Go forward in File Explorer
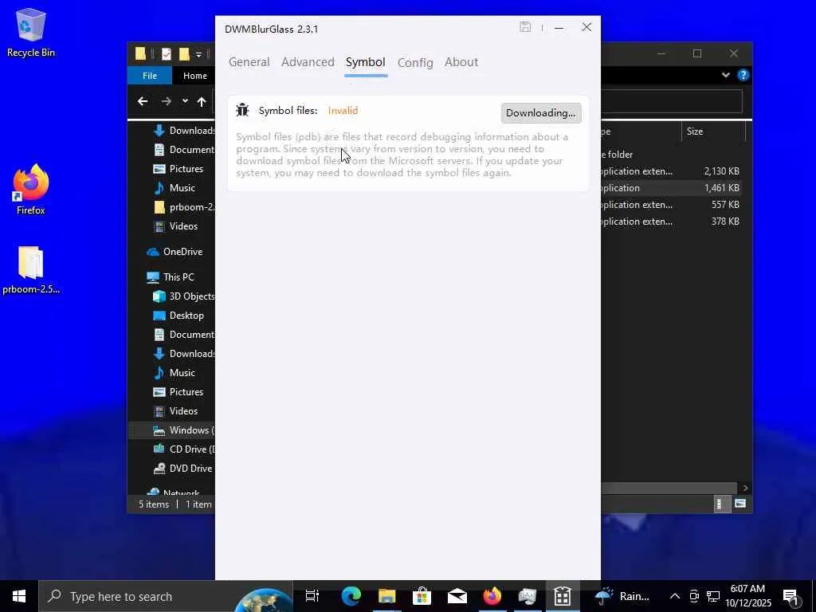This screenshot has width=816, height=612. click(167, 101)
